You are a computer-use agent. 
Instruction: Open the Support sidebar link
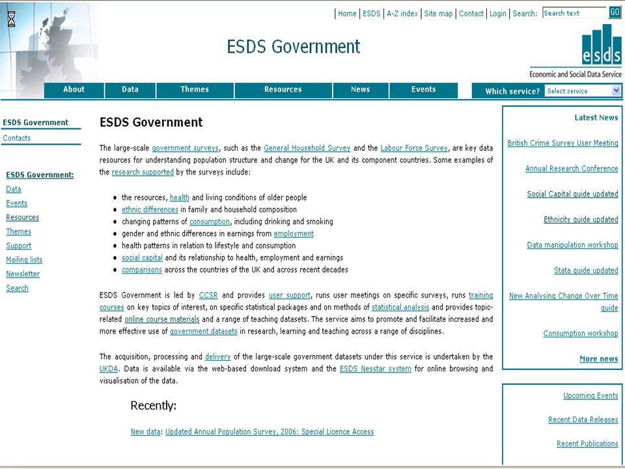pos(18,246)
